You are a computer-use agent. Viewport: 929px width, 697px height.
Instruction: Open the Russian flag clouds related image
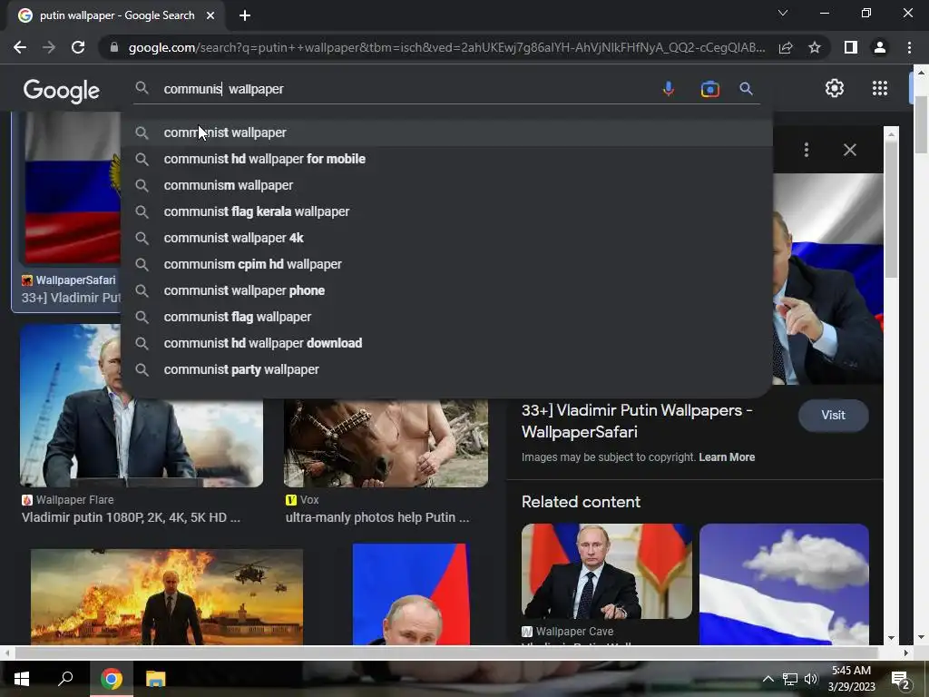coord(784,584)
